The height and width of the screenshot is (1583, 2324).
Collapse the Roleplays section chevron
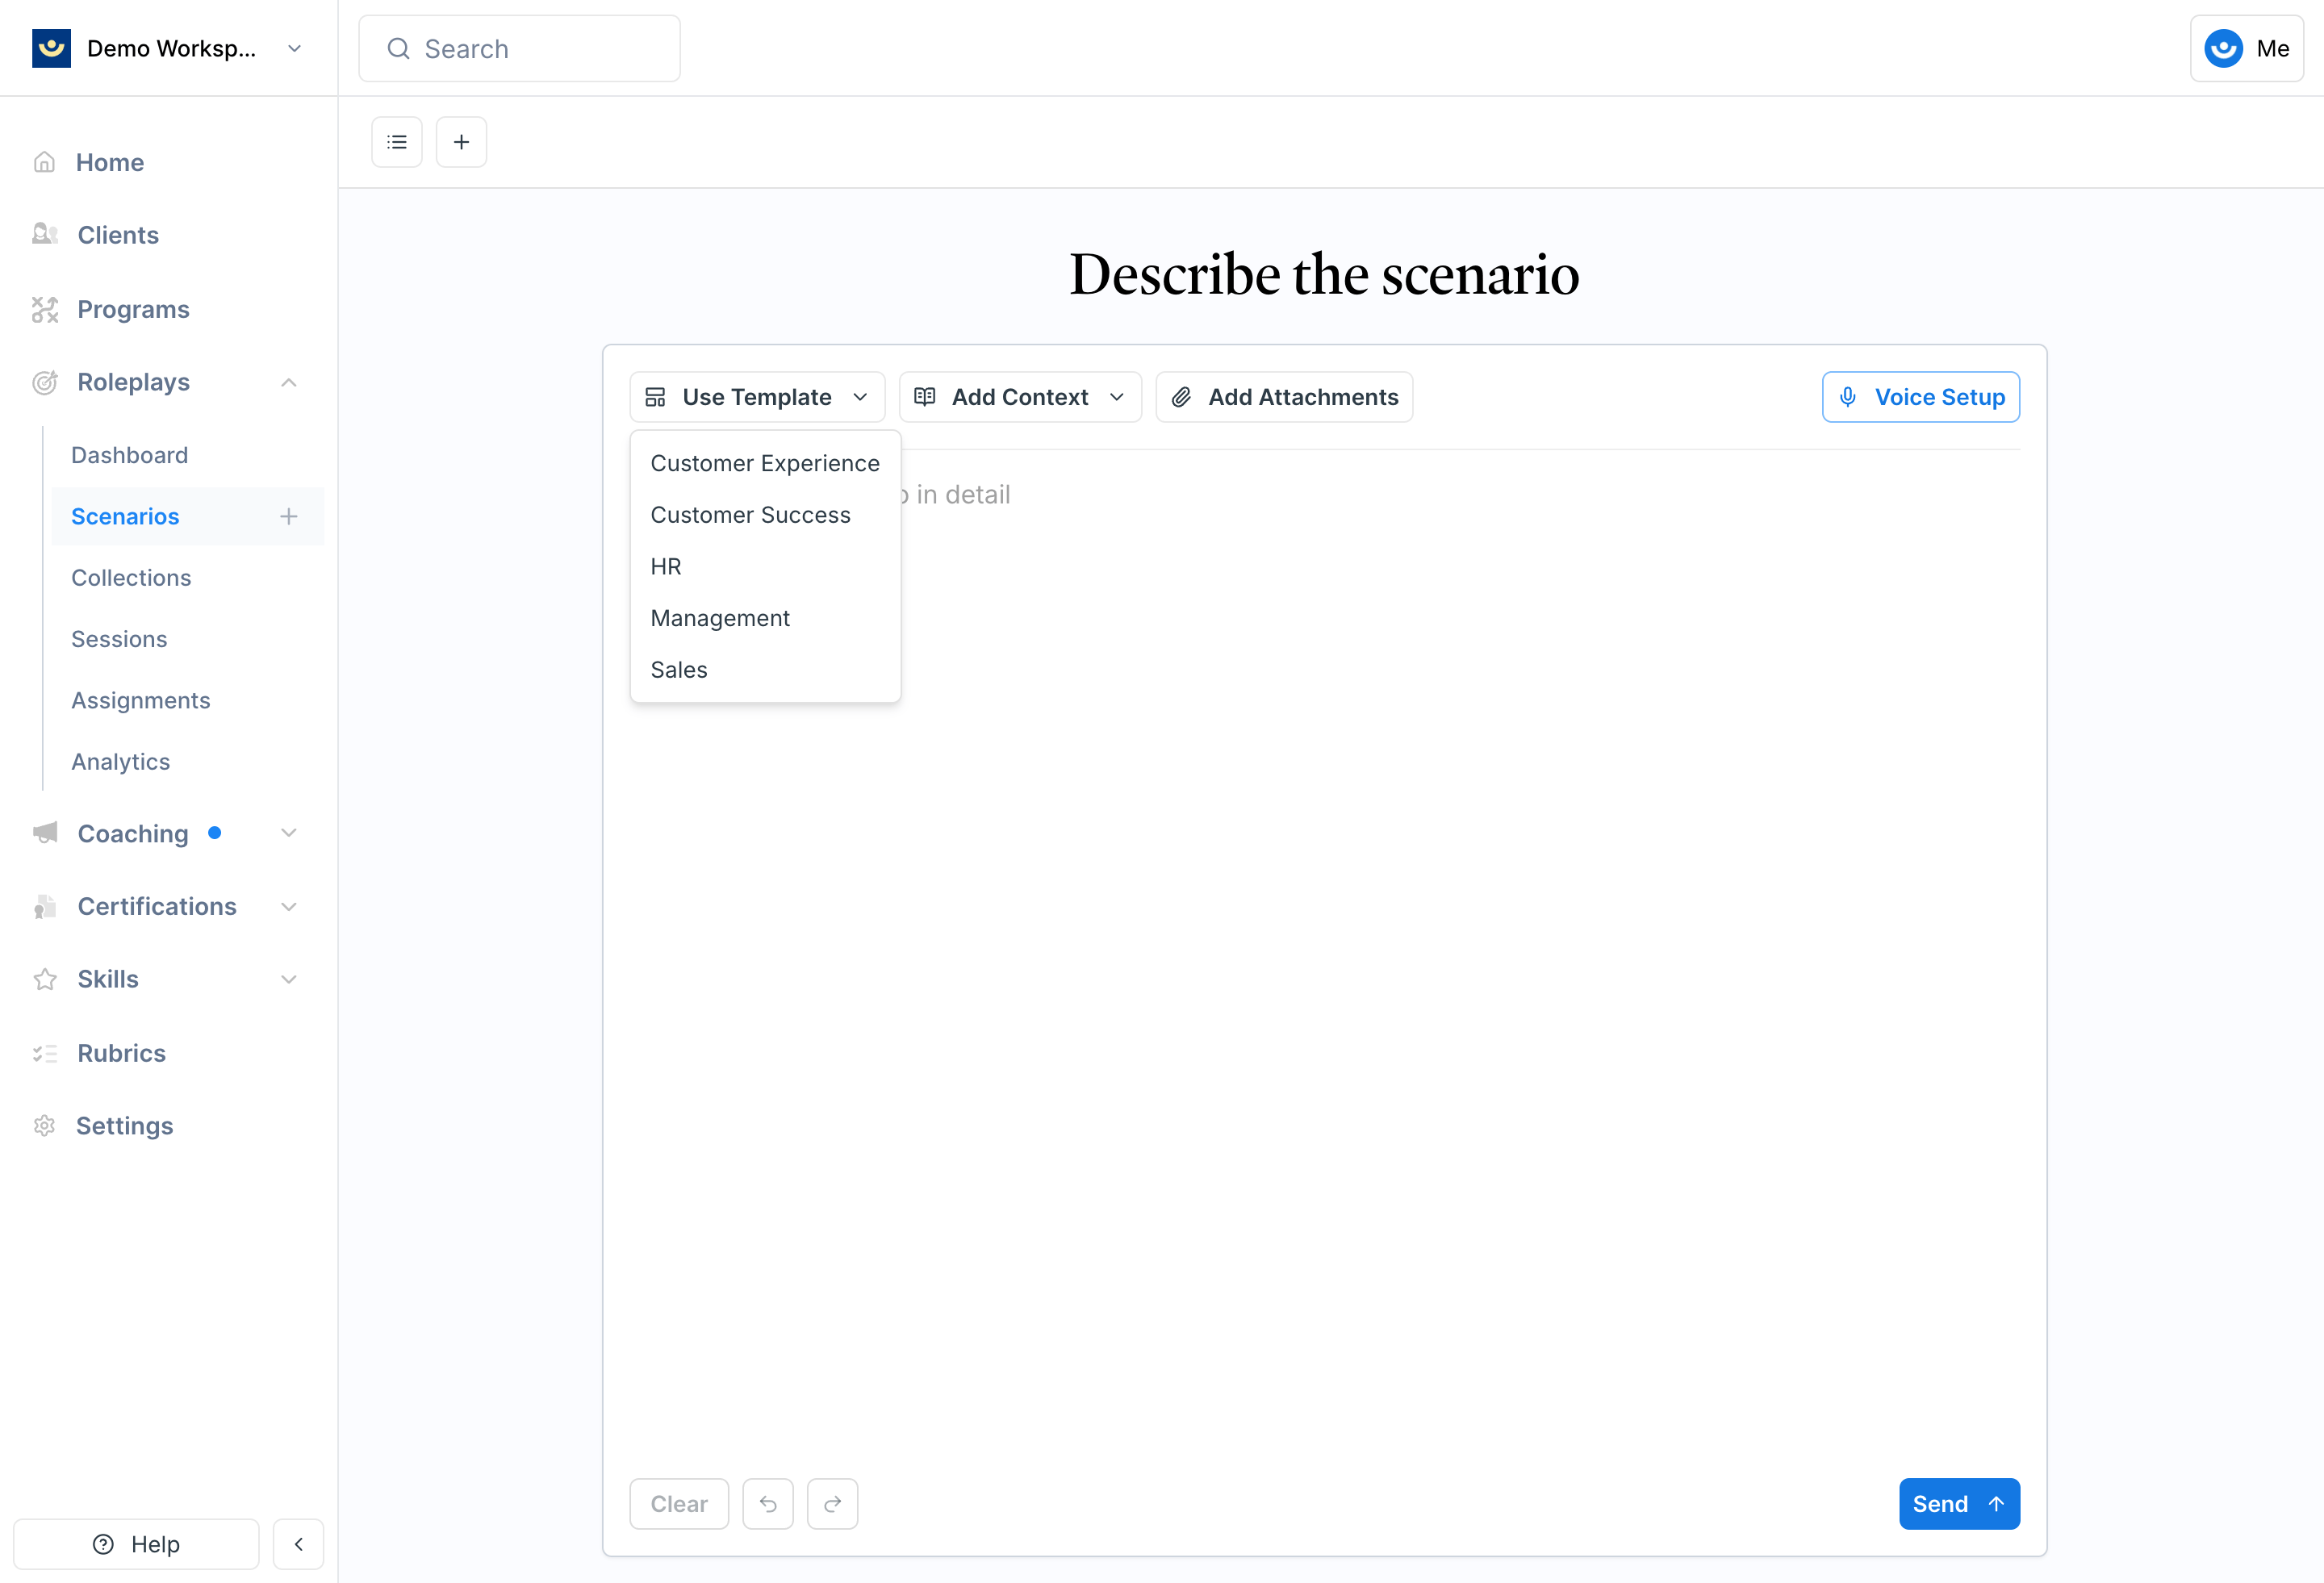pos(289,382)
